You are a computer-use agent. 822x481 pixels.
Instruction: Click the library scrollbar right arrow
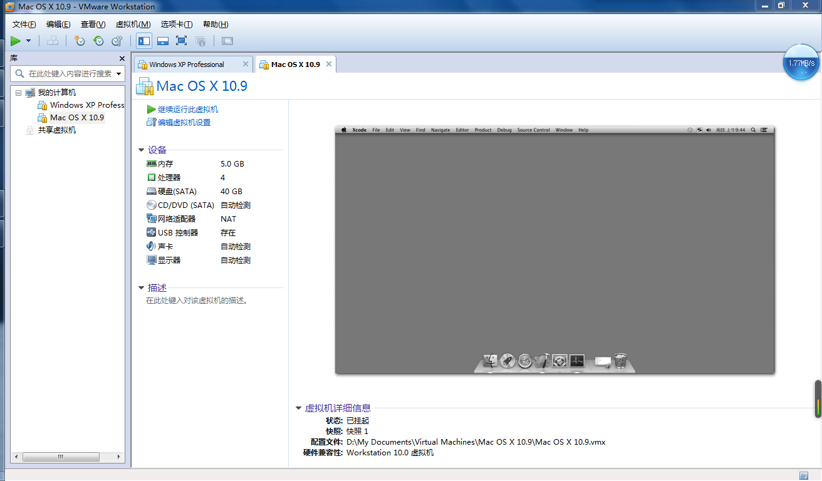coord(119,458)
